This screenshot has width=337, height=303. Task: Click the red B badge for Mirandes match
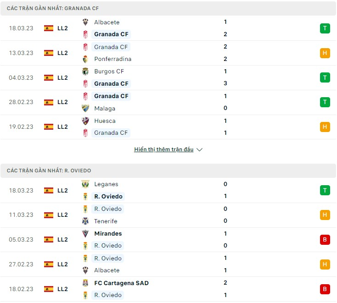(x=325, y=239)
